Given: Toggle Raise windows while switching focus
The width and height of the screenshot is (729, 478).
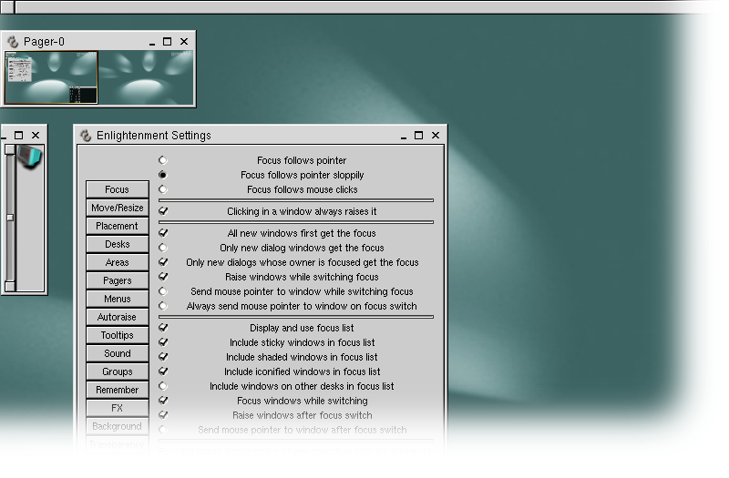Looking at the screenshot, I should coord(163,277).
